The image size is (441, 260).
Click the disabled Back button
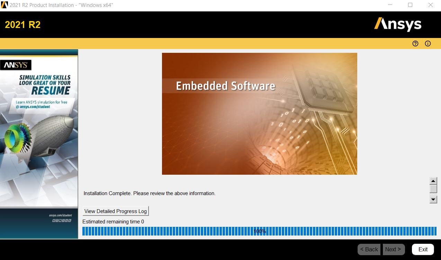(x=369, y=249)
